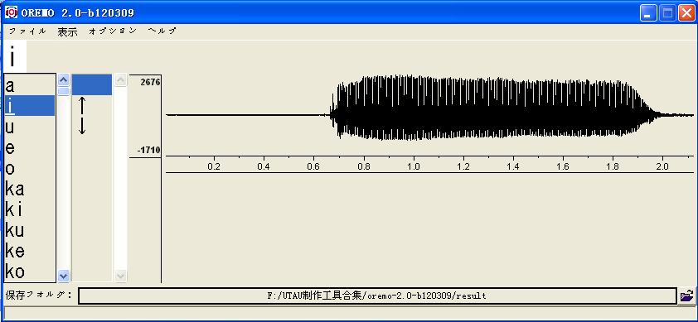Open the save folder browse icon
Screen dimensions: 698x322
click(686, 296)
